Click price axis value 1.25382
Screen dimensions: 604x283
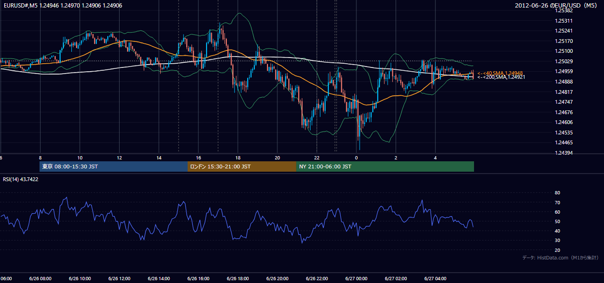(564, 10)
